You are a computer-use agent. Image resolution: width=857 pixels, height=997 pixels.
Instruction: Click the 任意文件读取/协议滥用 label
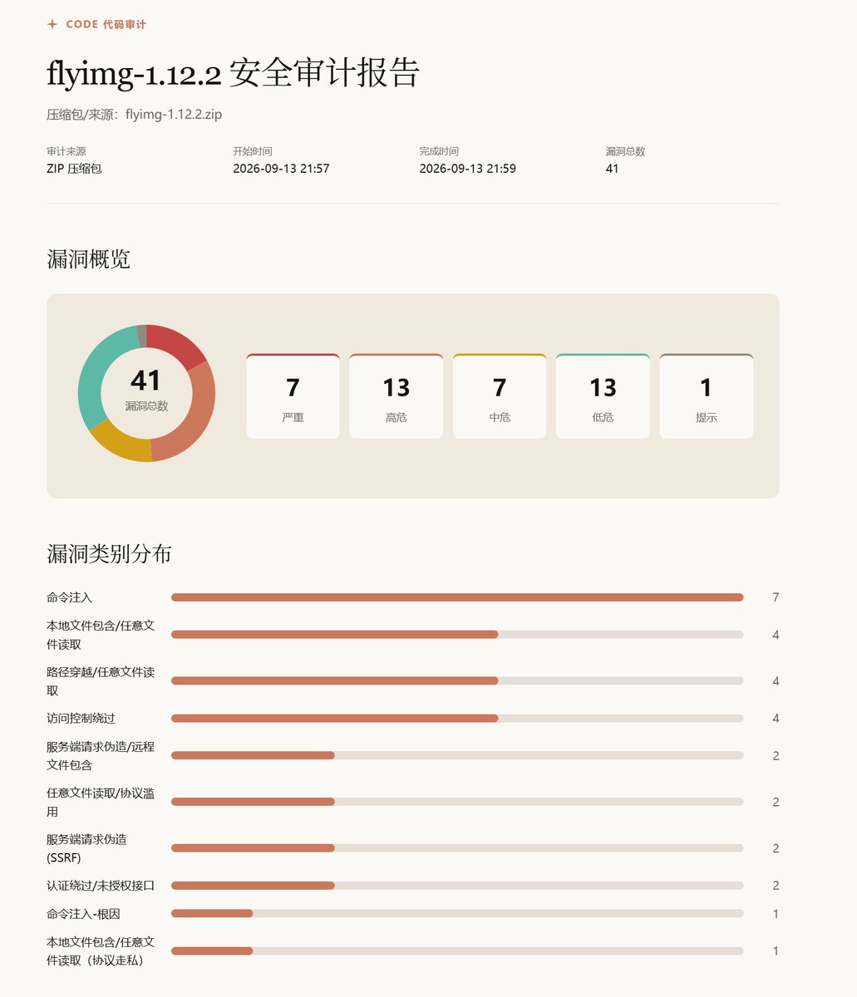101,802
